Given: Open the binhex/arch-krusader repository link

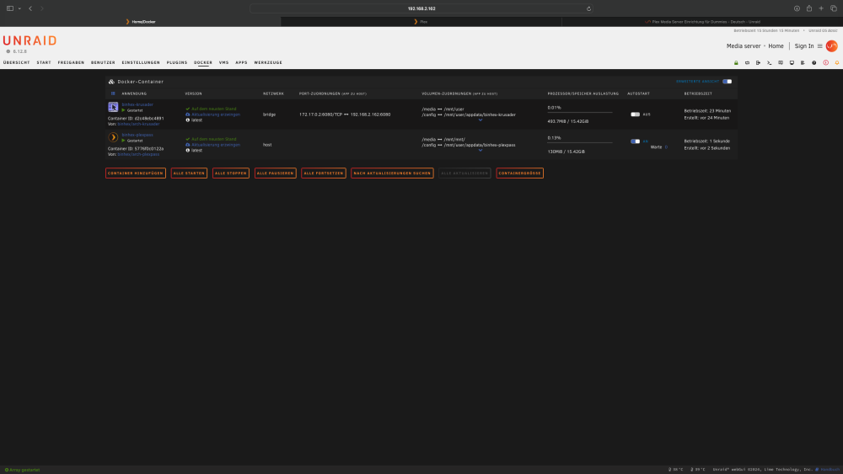Looking at the screenshot, I should pos(139,124).
